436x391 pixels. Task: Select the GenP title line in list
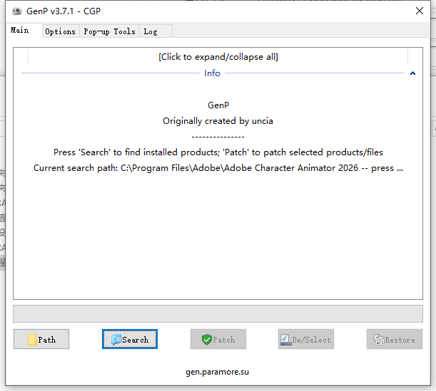click(x=218, y=105)
